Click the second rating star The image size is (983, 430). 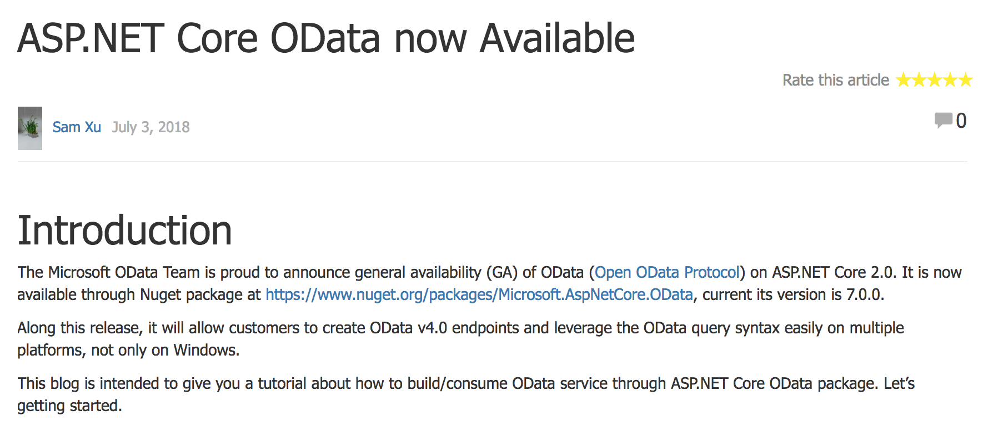919,80
